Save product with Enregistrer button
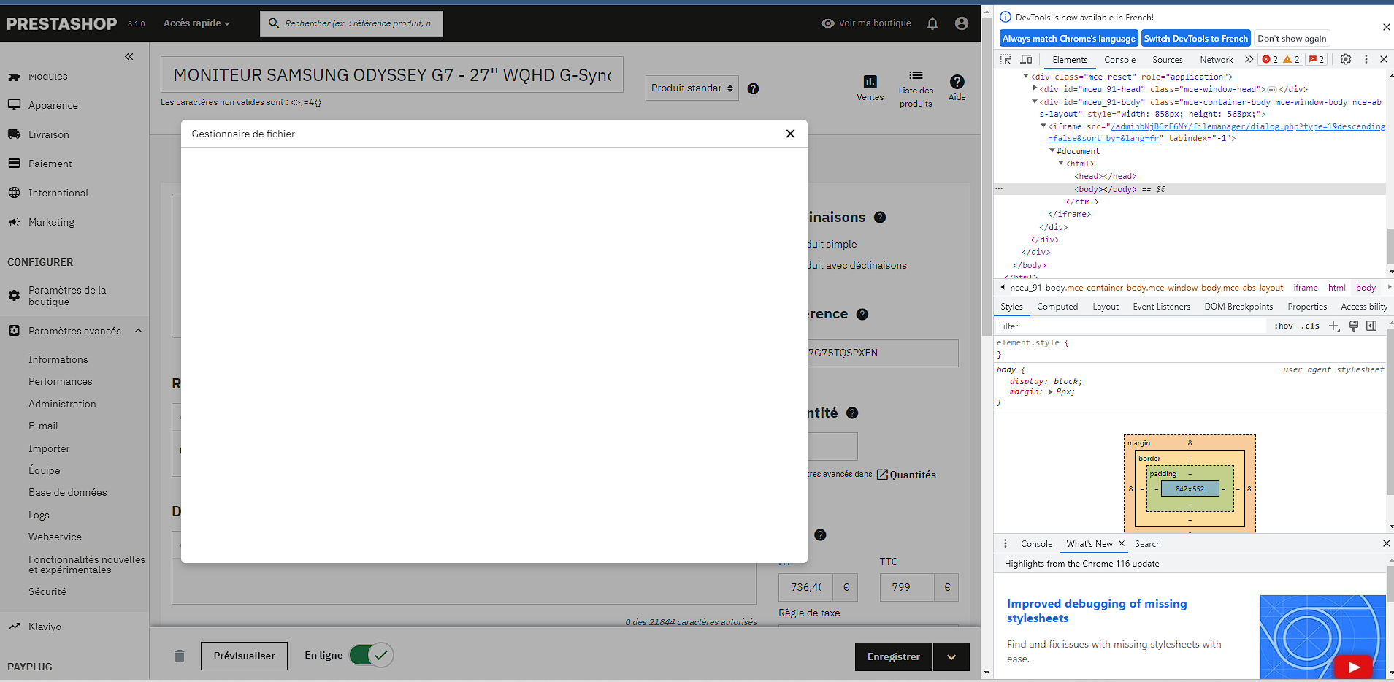The image size is (1394, 682). 893,656
